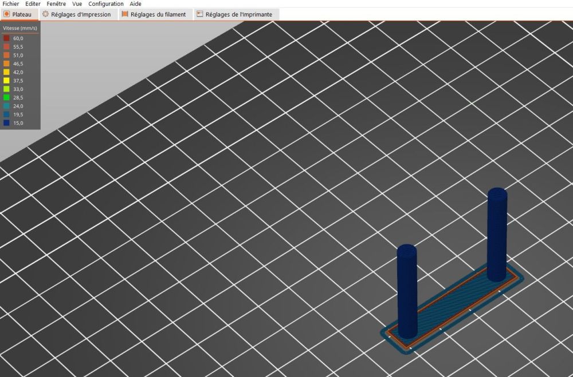This screenshot has width=573, height=377.
Task: Open the Aide menu
Action: pyautogui.click(x=136, y=3)
